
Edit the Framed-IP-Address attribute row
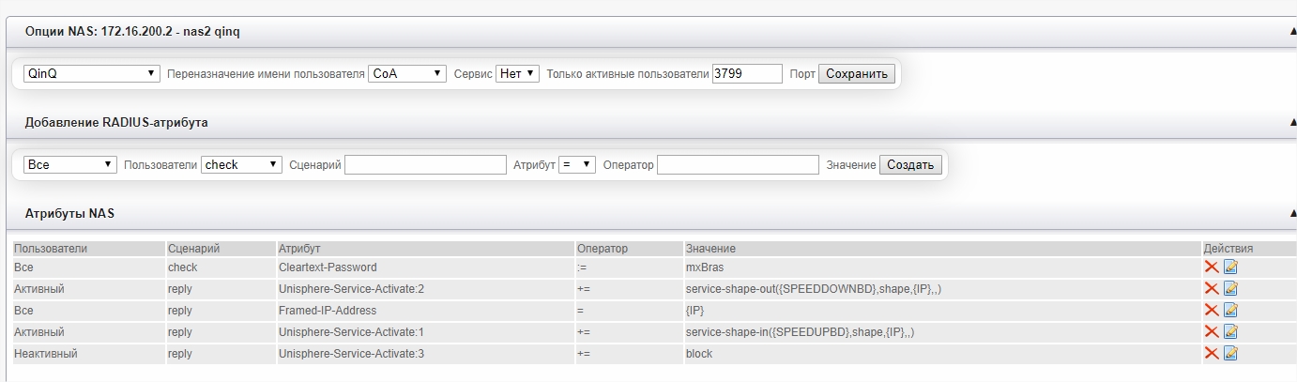click(1230, 310)
